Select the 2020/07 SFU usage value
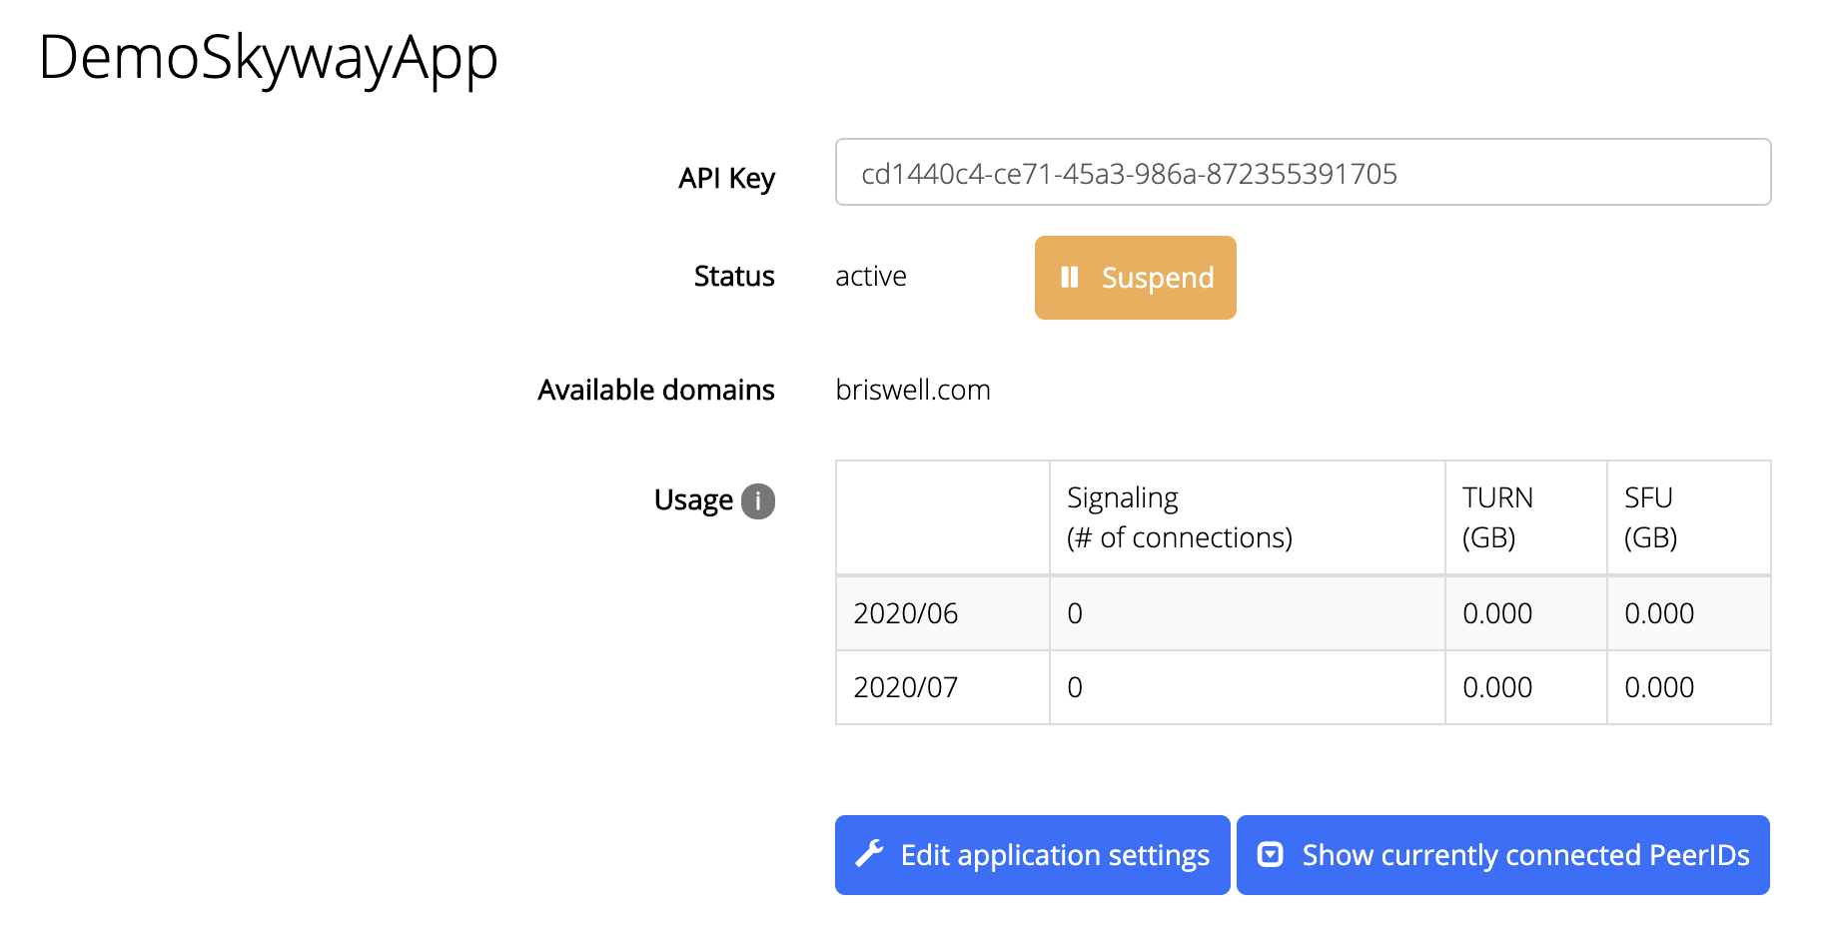 [1658, 687]
